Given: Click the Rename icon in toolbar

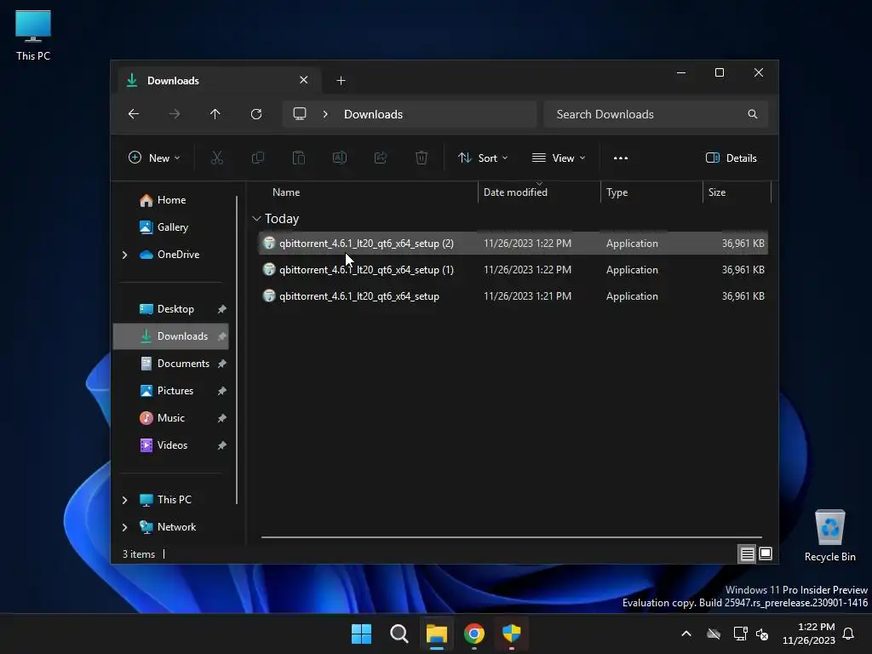Looking at the screenshot, I should (x=340, y=158).
